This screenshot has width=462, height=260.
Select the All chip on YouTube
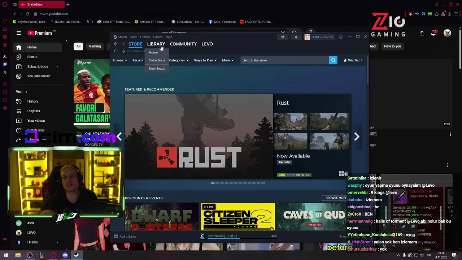click(78, 46)
